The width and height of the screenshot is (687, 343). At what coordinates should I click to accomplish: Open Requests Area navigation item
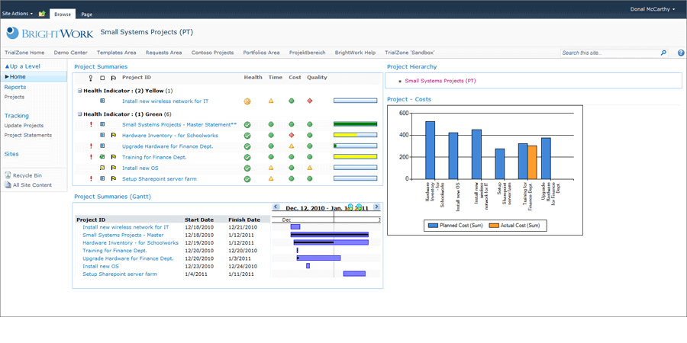tap(163, 53)
